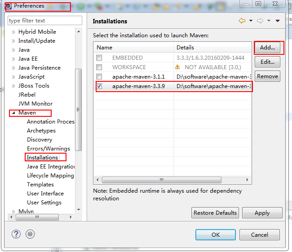
Task: Expand the Java EE tree node
Action: (x=13, y=59)
